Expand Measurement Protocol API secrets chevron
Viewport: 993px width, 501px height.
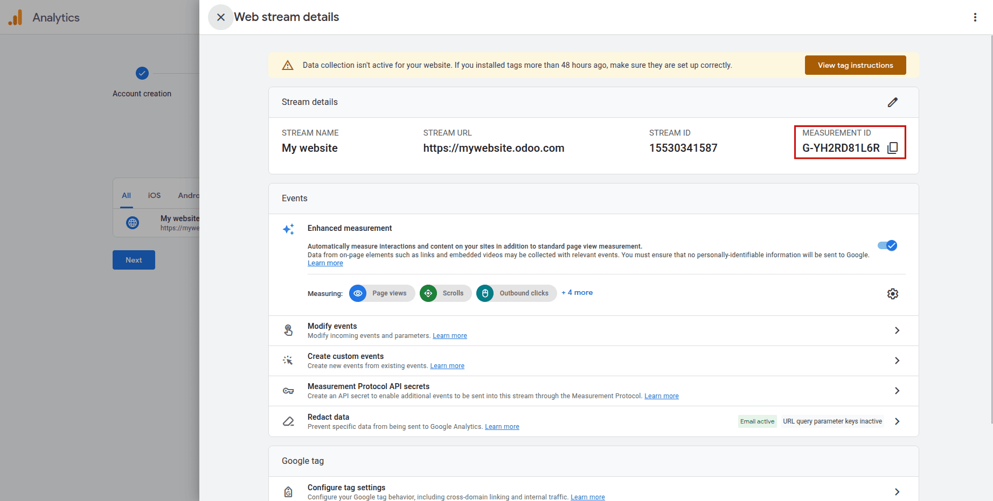(x=897, y=391)
